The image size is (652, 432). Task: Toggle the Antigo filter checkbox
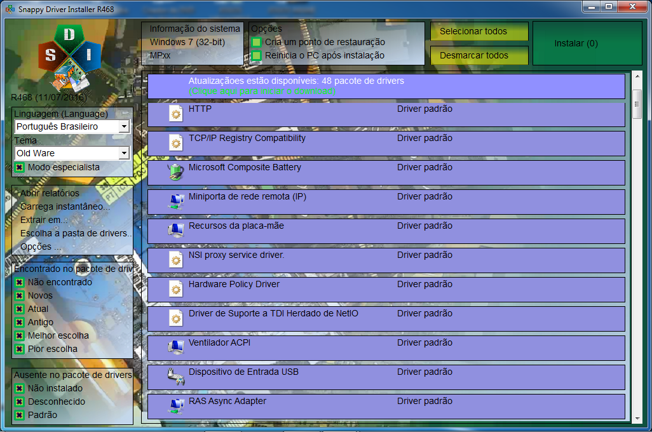(19, 322)
